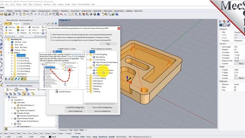Click the last yellow icon in Machining Objects toolbar

pos(33,94)
